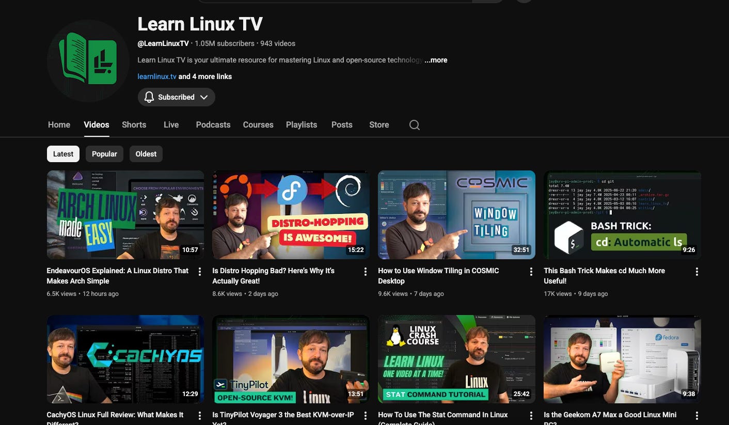
Task: Click the bell icon in the Subscribed button
Action: point(149,97)
